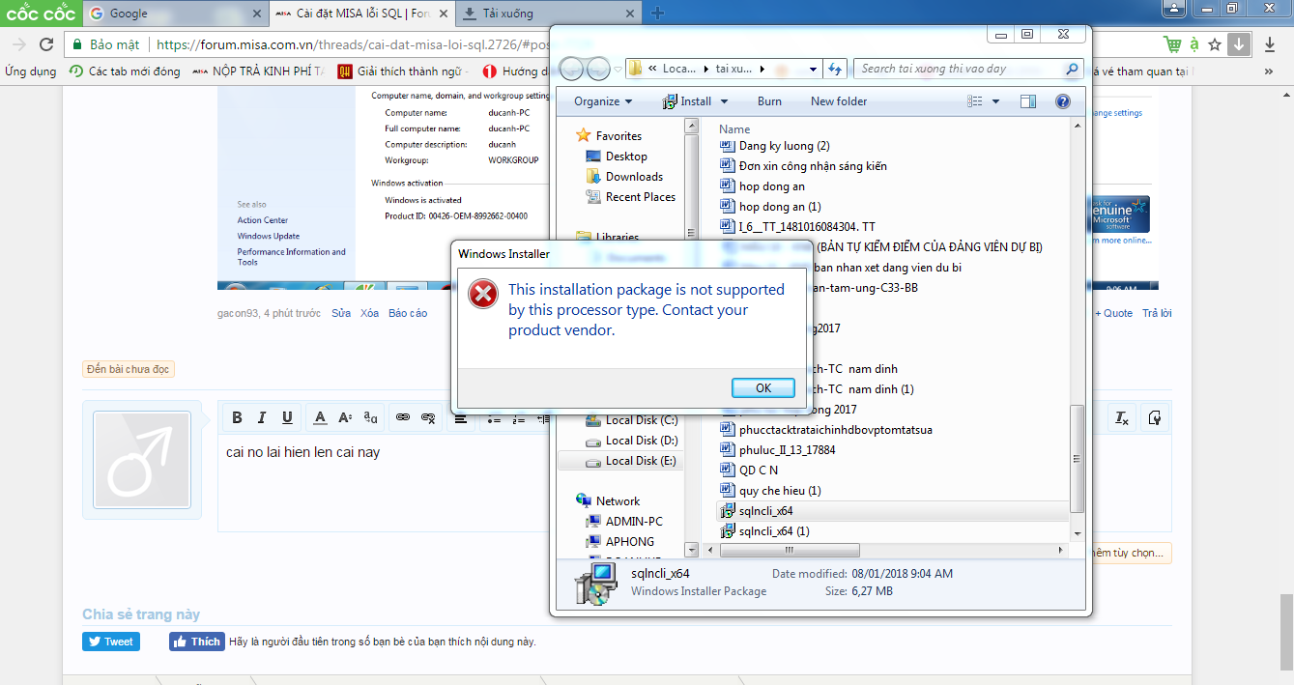Click New folder in Explorer toolbar
The image size is (1294, 685).
pos(839,101)
